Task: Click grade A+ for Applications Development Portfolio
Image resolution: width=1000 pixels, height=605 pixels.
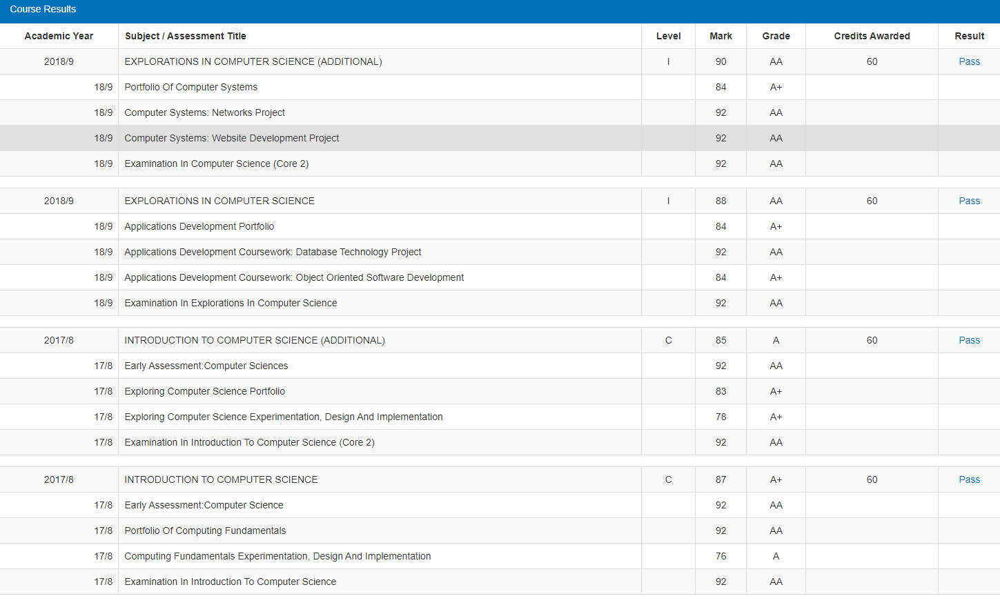Action: [x=776, y=226]
